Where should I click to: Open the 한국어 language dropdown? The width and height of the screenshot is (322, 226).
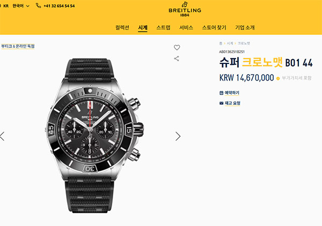pyautogui.click(x=21, y=6)
